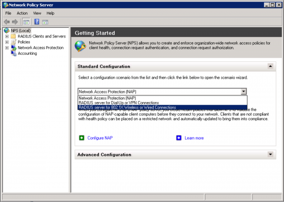Open the View menu
The image size is (284, 202).
click(37, 13)
